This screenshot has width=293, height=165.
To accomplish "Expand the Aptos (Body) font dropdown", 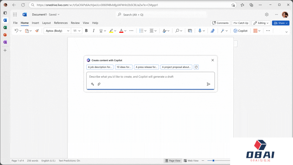I will (x=57, y=31).
